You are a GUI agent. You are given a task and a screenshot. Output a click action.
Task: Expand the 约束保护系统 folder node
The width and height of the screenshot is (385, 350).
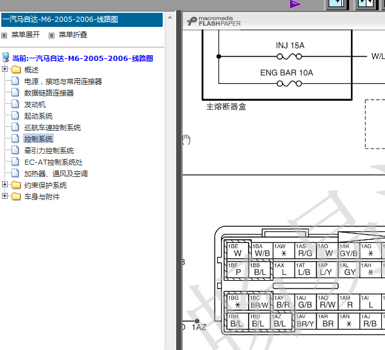tap(4, 184)
